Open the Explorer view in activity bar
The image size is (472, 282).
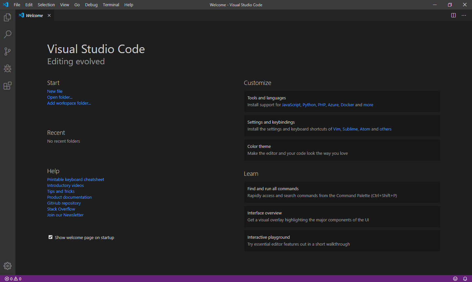pos(8,17)
